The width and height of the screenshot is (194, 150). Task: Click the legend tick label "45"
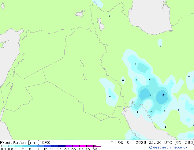(x=88, y=149)
